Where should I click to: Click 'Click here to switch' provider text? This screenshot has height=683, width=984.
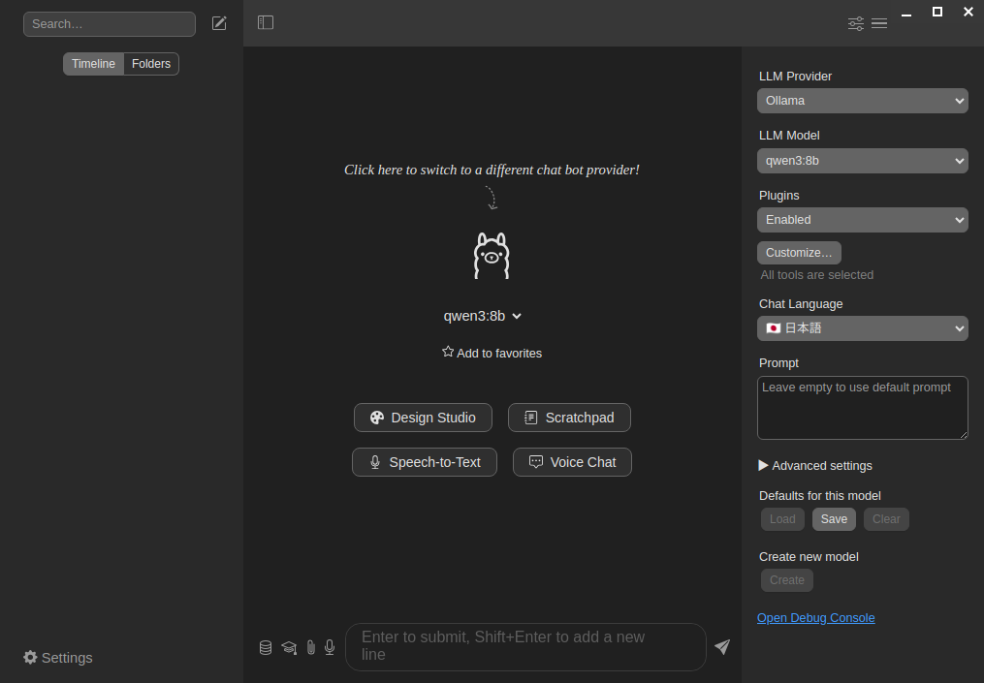tap(492, 170)
